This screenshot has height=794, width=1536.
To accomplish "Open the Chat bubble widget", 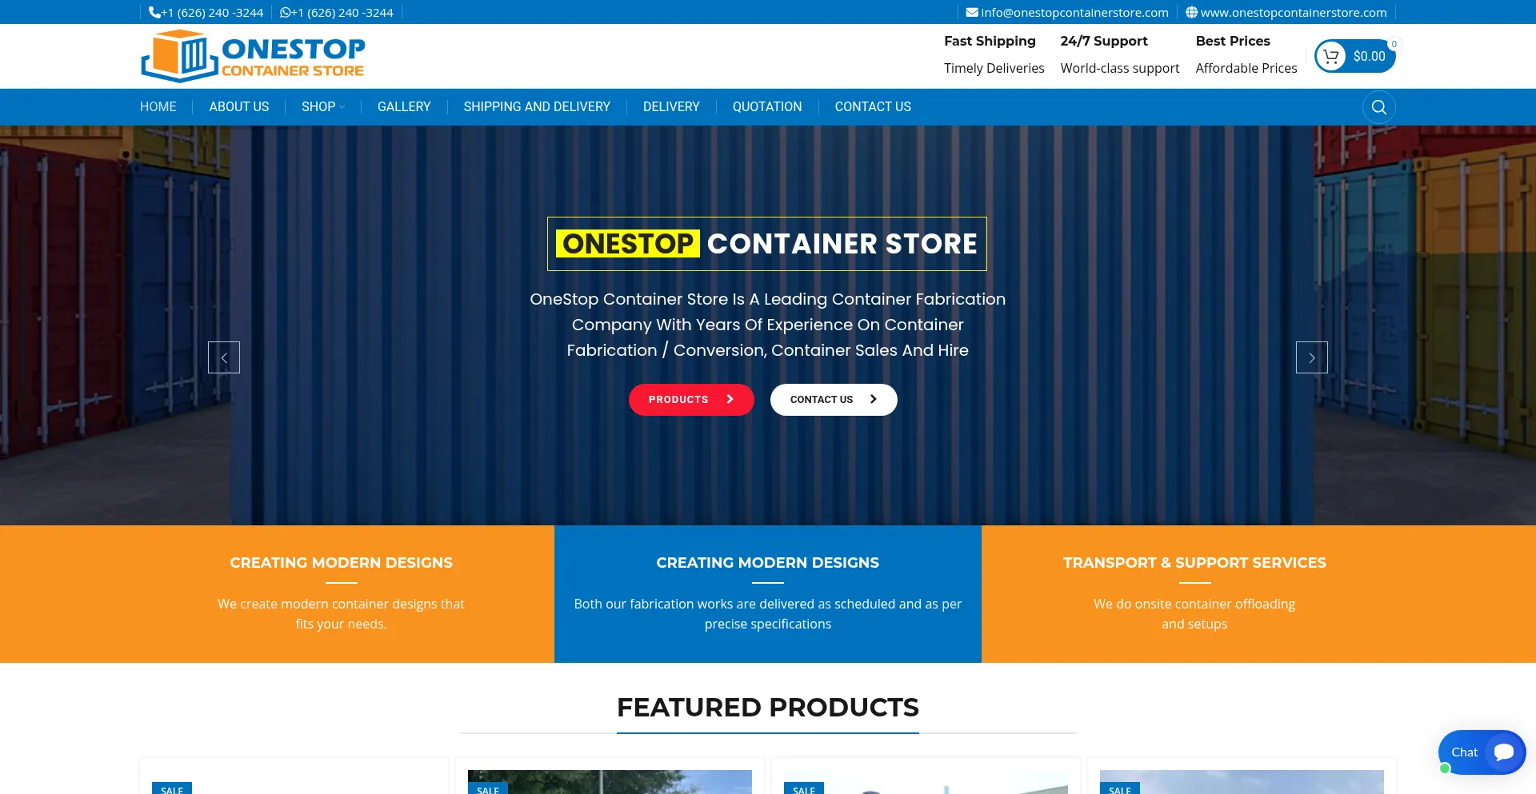I will pos(1482,752).
